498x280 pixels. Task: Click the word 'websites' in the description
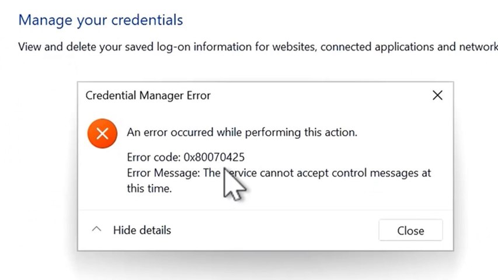(x=294, y=47)
